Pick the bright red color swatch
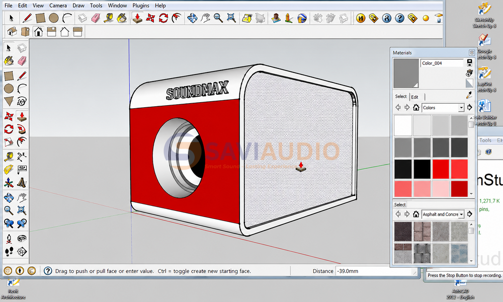Image resolution: width=503 pixels, height=302 pixels. [441, 169]
